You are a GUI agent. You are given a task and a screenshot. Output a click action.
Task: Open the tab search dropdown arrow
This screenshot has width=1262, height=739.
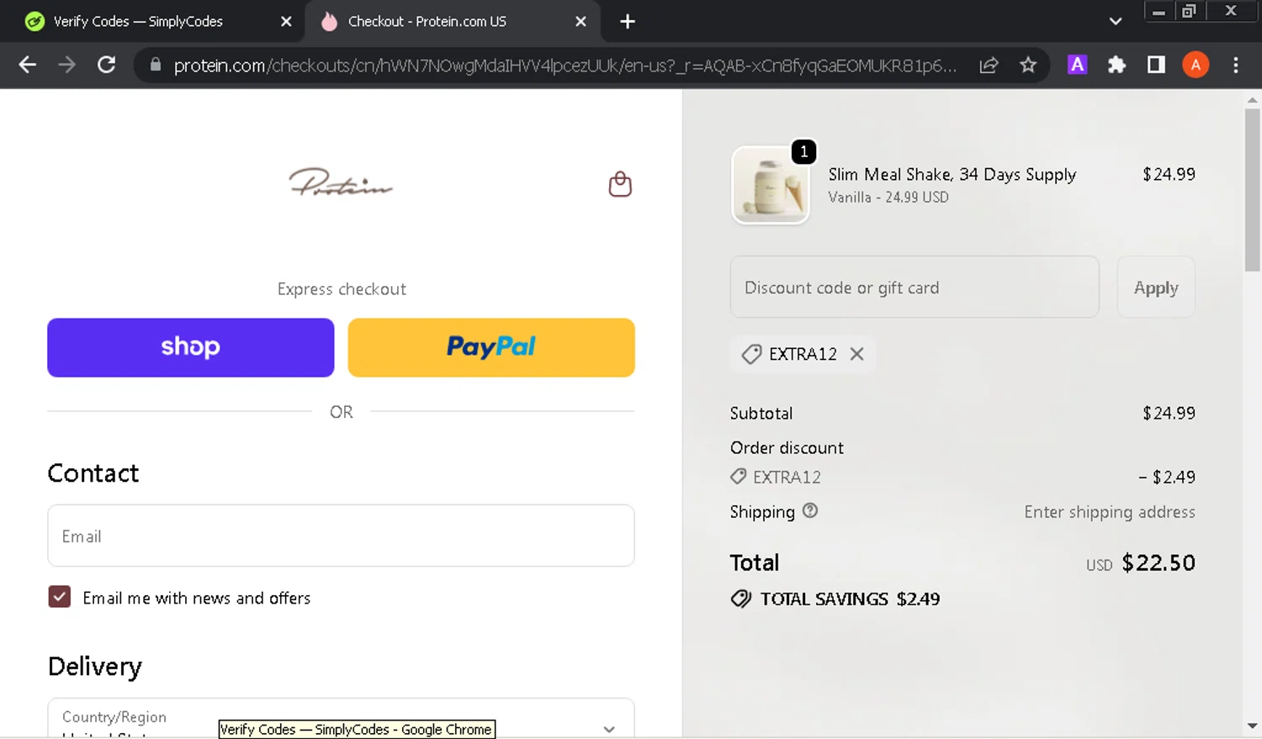click(x=1116, y=22)
